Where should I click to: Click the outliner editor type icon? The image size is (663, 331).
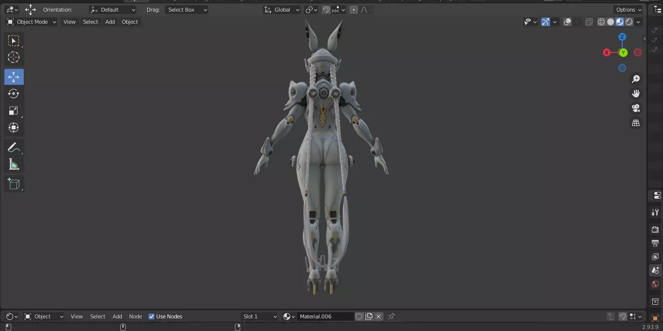pos(658,10)
